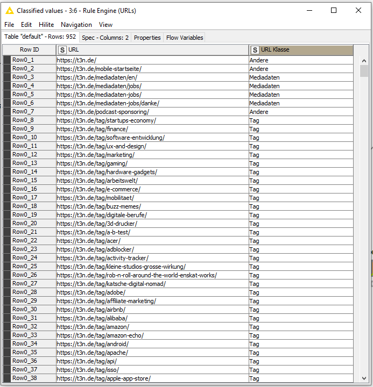Screen dimensions: 373x387
Task: Select the cell https://t3n.de/tag/amazon/
Action: click(x=152, y=327)
